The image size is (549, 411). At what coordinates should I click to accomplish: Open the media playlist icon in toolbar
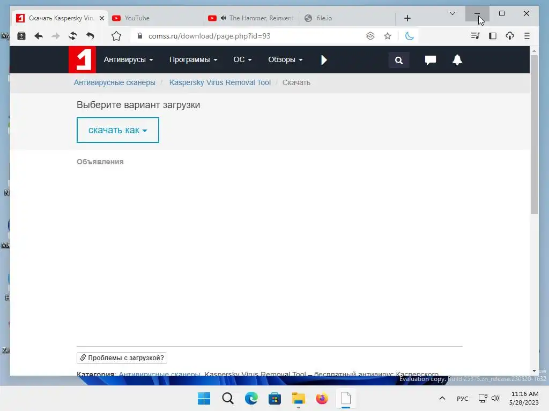pyautogui.click(x=475, y=36)
